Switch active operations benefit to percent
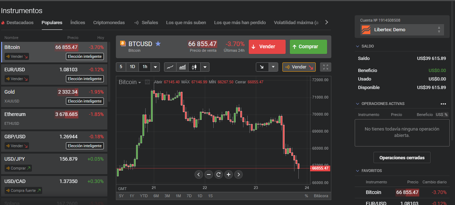 coord(446,115)
